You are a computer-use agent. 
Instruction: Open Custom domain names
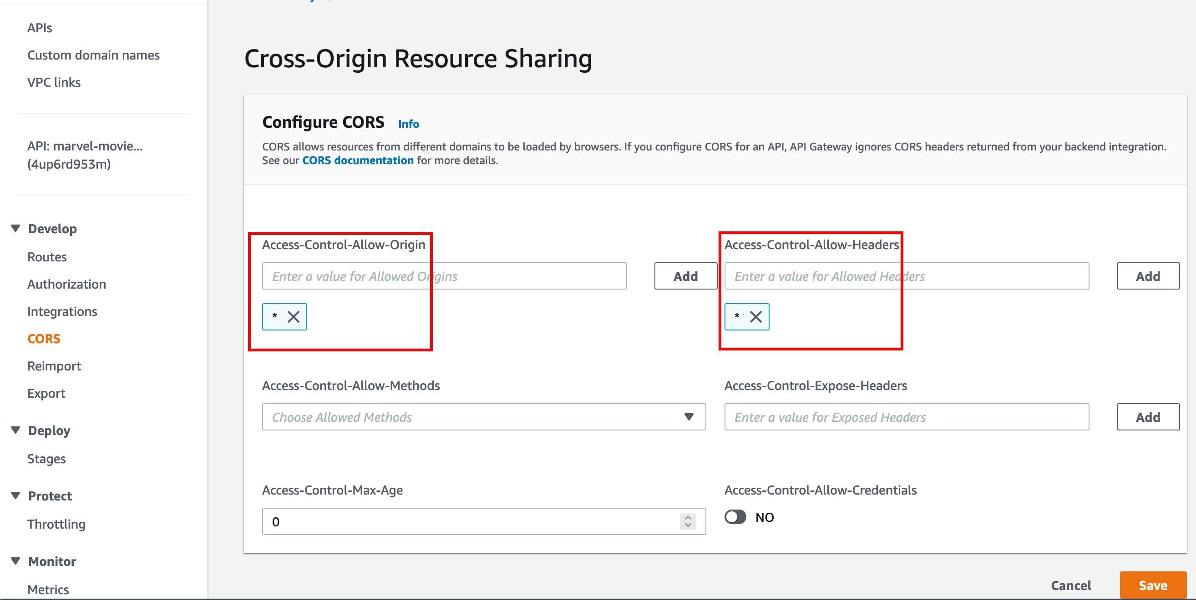point(93,55)
